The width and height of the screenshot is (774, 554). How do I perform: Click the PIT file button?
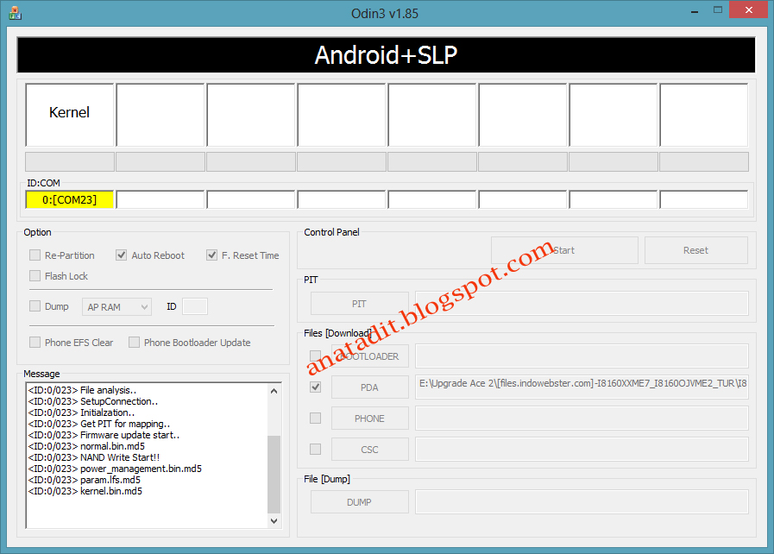pyautogui.click(x=359, y=304)
